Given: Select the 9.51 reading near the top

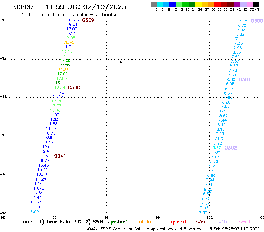Looking at the screenshot, I should tap(73, 24).
